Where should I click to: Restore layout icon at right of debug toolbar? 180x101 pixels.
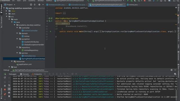click(x=175, y=74)
